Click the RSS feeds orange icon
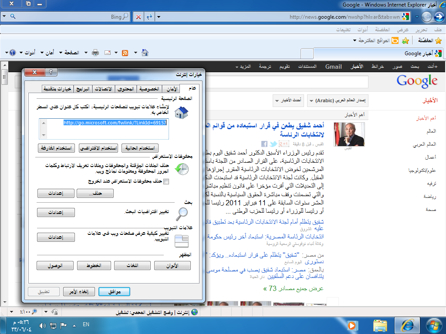Screen dimensions: 446x334 point(125,53)
